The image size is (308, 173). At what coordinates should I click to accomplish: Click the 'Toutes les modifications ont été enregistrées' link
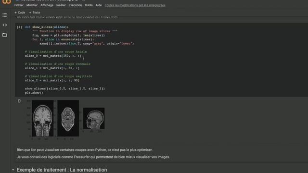coord(135,5)
